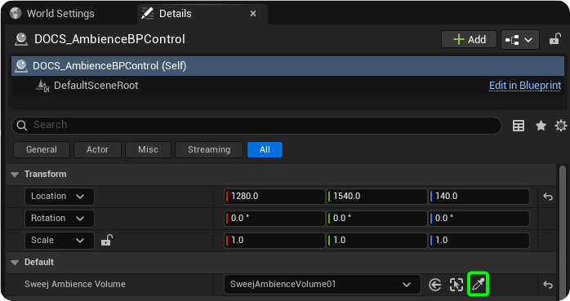Click the Scale X value field

pos(274,241)
